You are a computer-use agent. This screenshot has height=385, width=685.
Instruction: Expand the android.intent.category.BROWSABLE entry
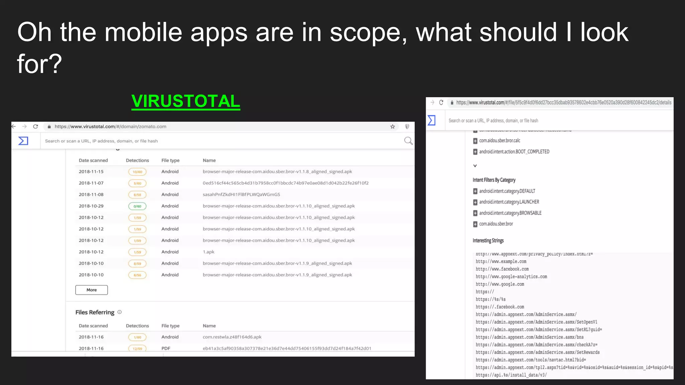(x=475, y=213)
